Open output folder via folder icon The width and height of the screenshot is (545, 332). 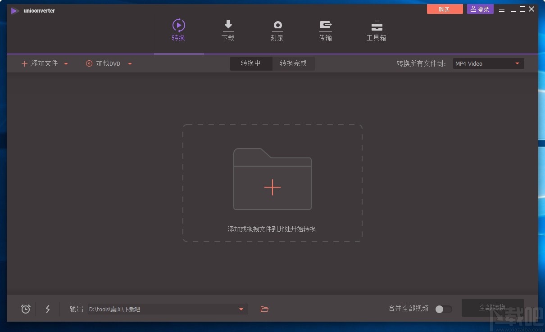pyautogui.click(x=264, y=309)
